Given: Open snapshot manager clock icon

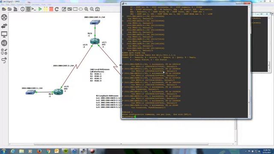Looking at the screenshot, I should [x=22, y=9].
